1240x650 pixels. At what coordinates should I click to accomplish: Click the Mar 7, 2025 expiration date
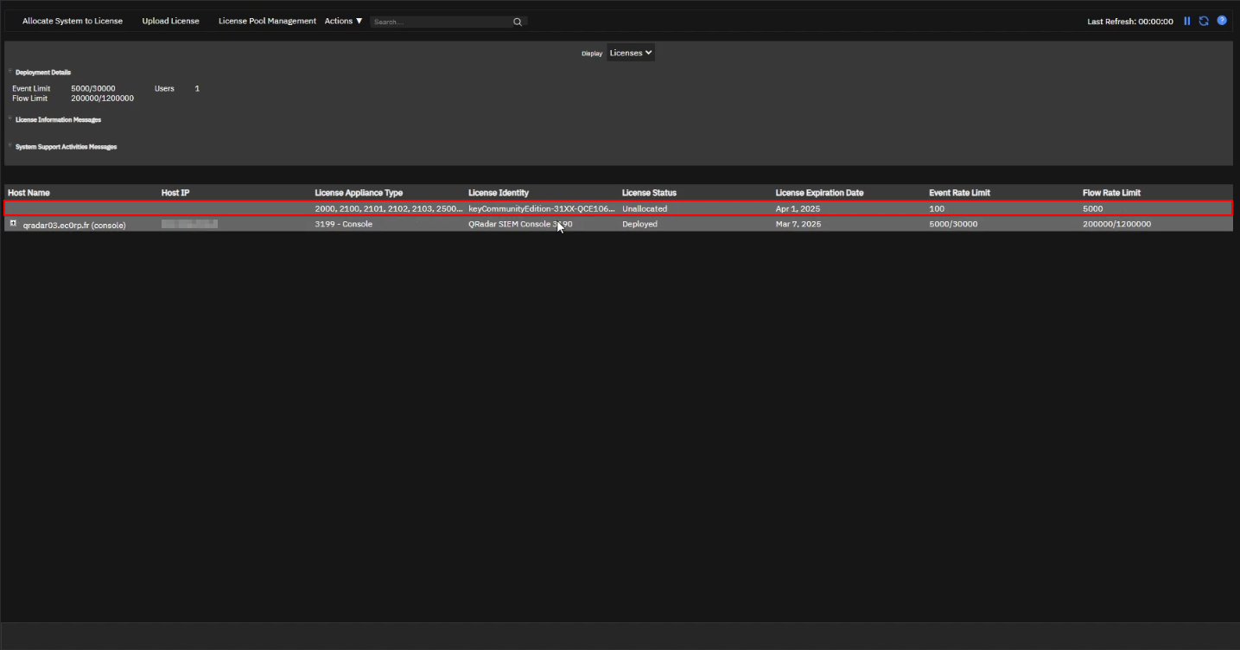[x=798, y=224]
